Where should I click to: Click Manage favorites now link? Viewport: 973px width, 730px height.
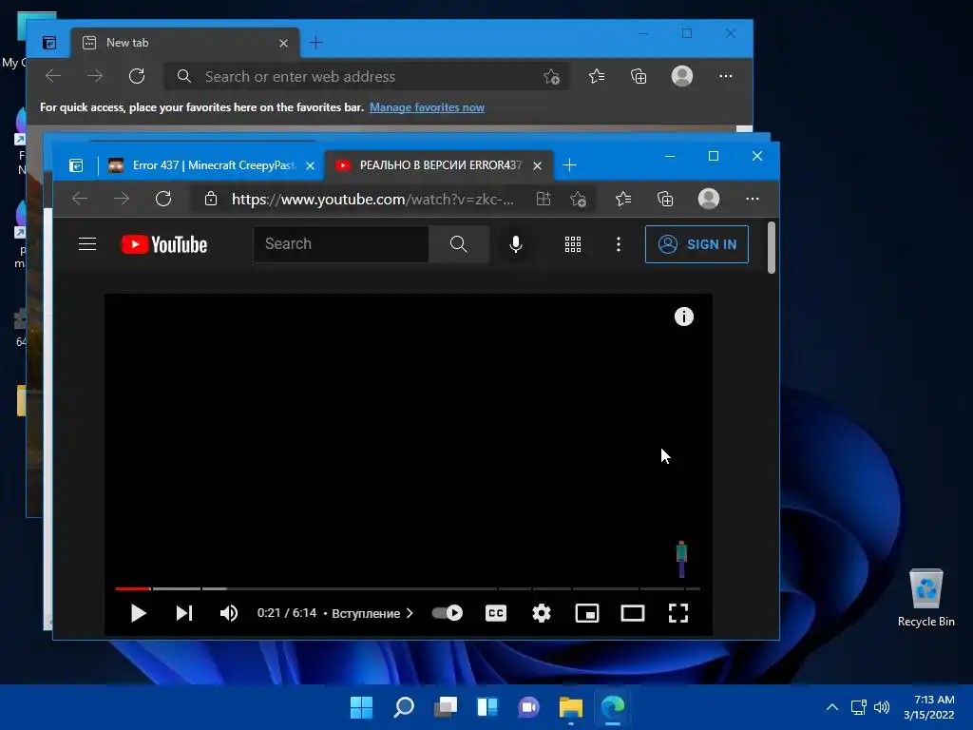[427, 107]
